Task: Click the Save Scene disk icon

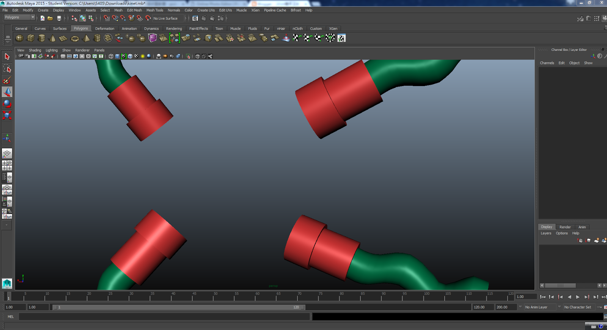Action: (59, 18)
